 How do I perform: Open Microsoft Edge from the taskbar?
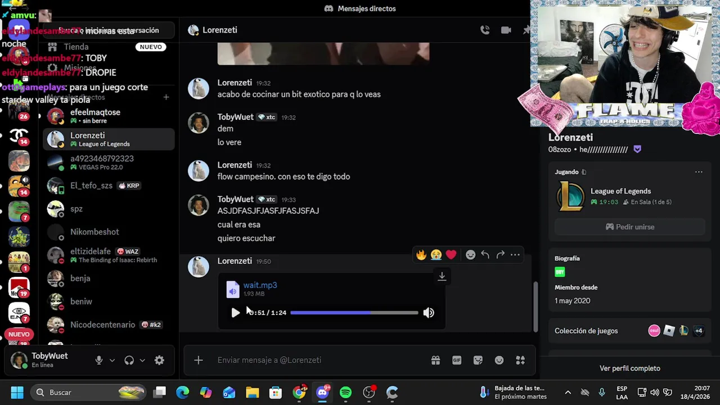point(182,392)
